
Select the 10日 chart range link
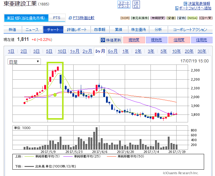62,51
